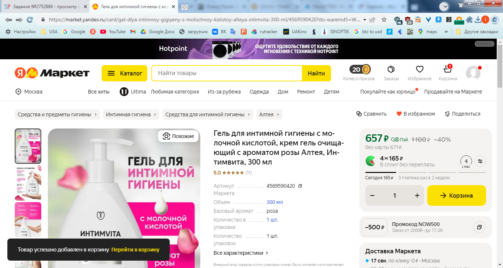Click the Найти товары search field
503x268 pixels.
point(227,73)
